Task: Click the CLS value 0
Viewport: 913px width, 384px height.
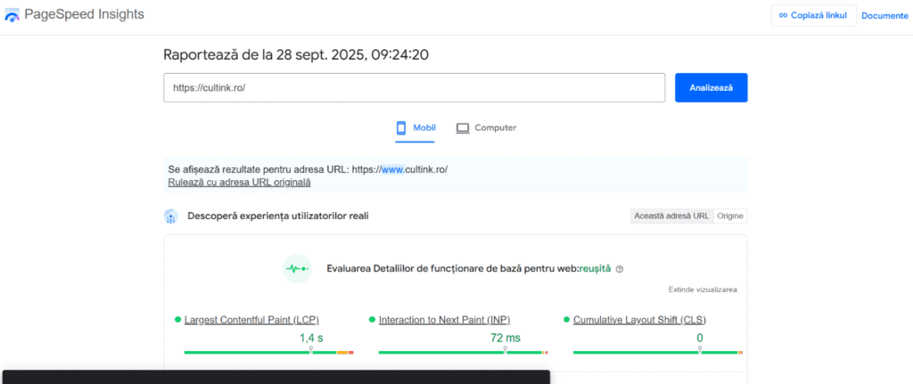Action: 700,338
